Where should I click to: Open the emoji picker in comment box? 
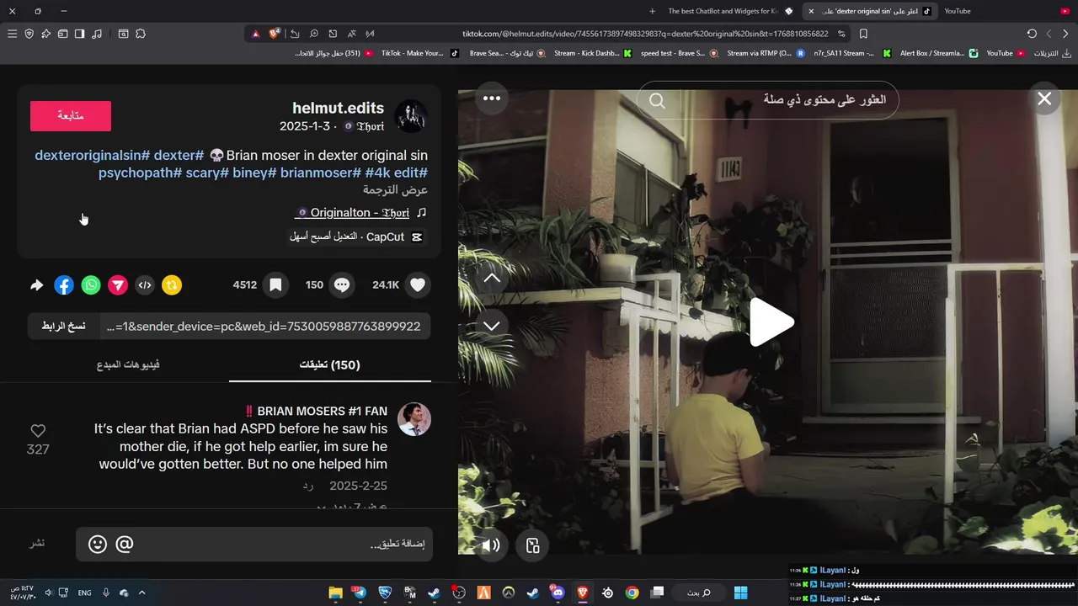tap(98, 545)
